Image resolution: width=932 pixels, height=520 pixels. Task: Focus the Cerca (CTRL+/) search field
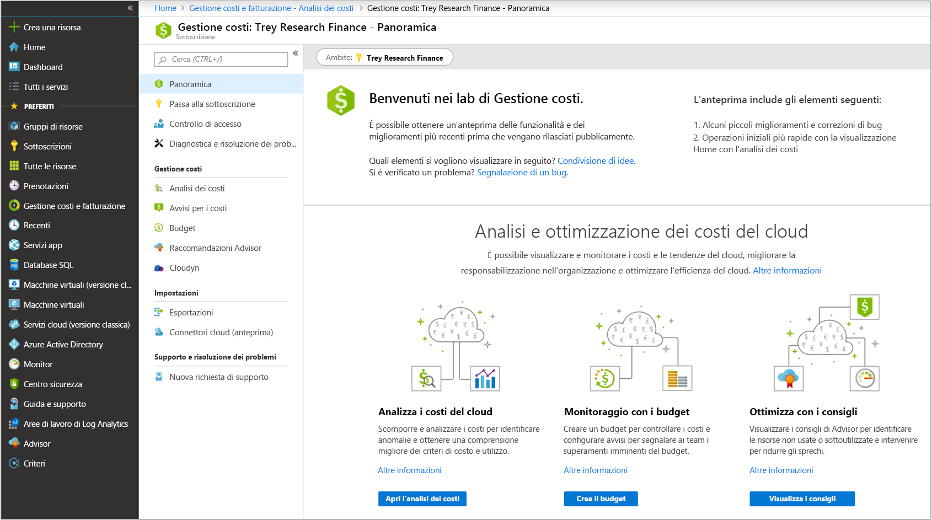221,59
